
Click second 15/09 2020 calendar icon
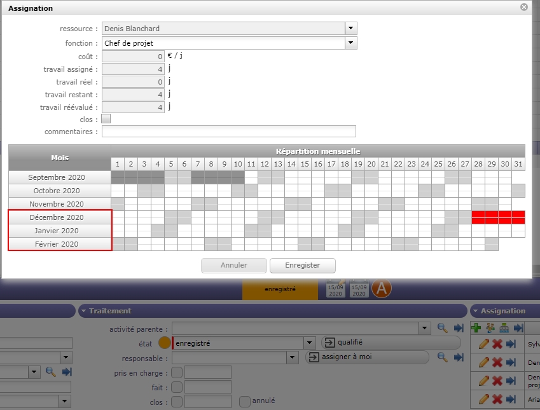[359, 289]
